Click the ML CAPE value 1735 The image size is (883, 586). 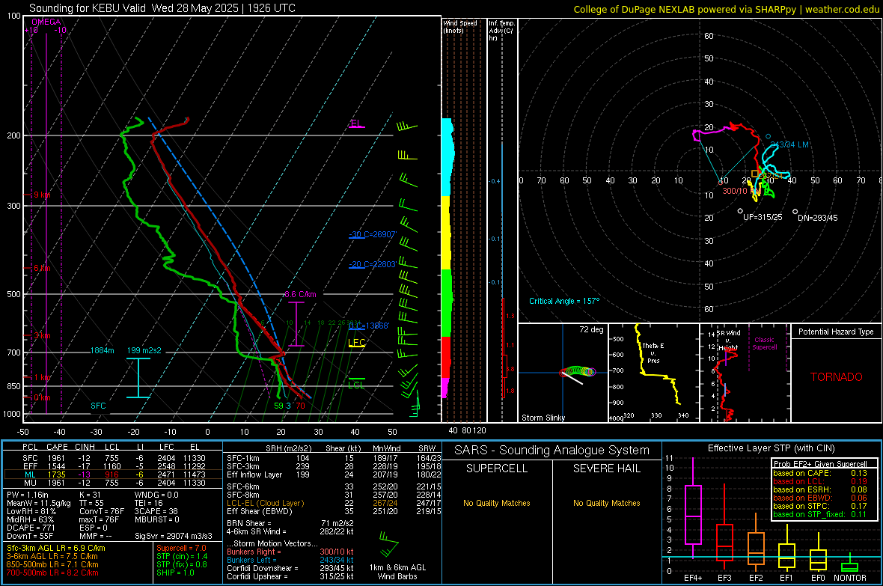[56, 475]
